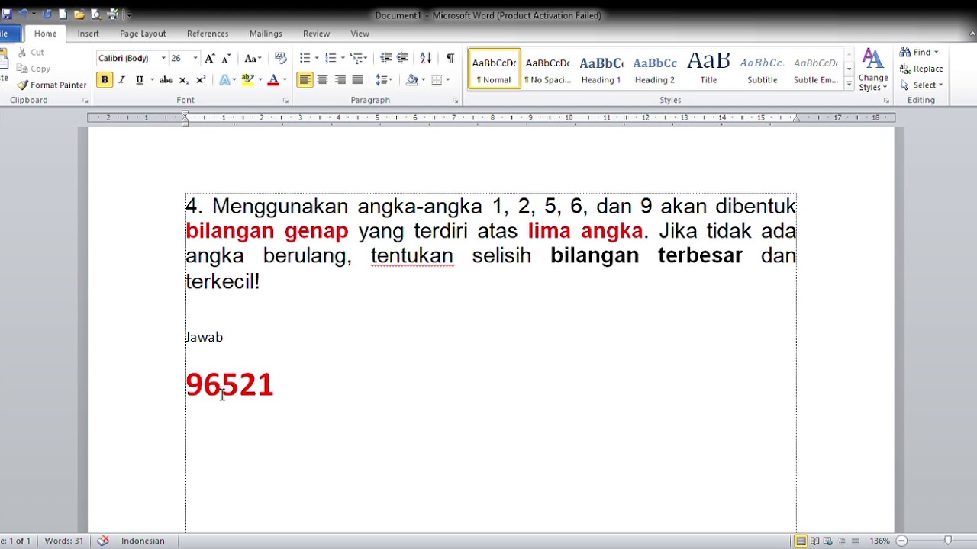Click the Quick Print icon
The width and height of the screenshot is (977, 549).
(x=112, y=14)
